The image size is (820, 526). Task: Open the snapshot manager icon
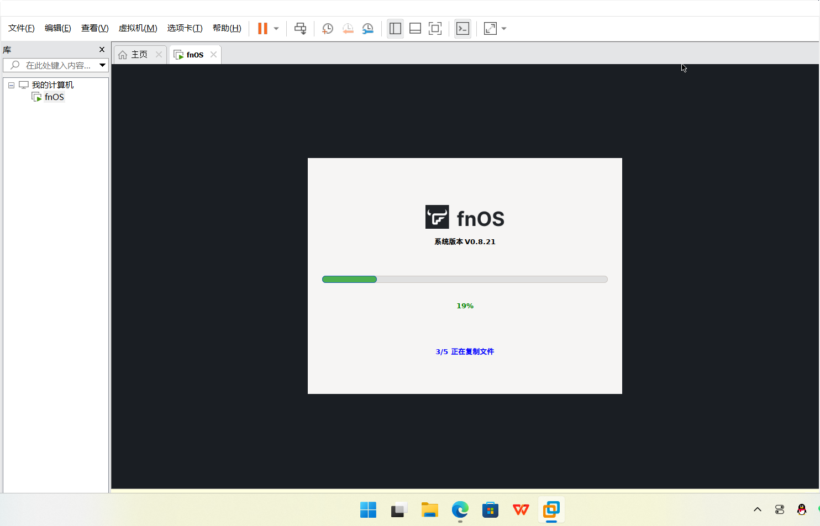point(367,29)
